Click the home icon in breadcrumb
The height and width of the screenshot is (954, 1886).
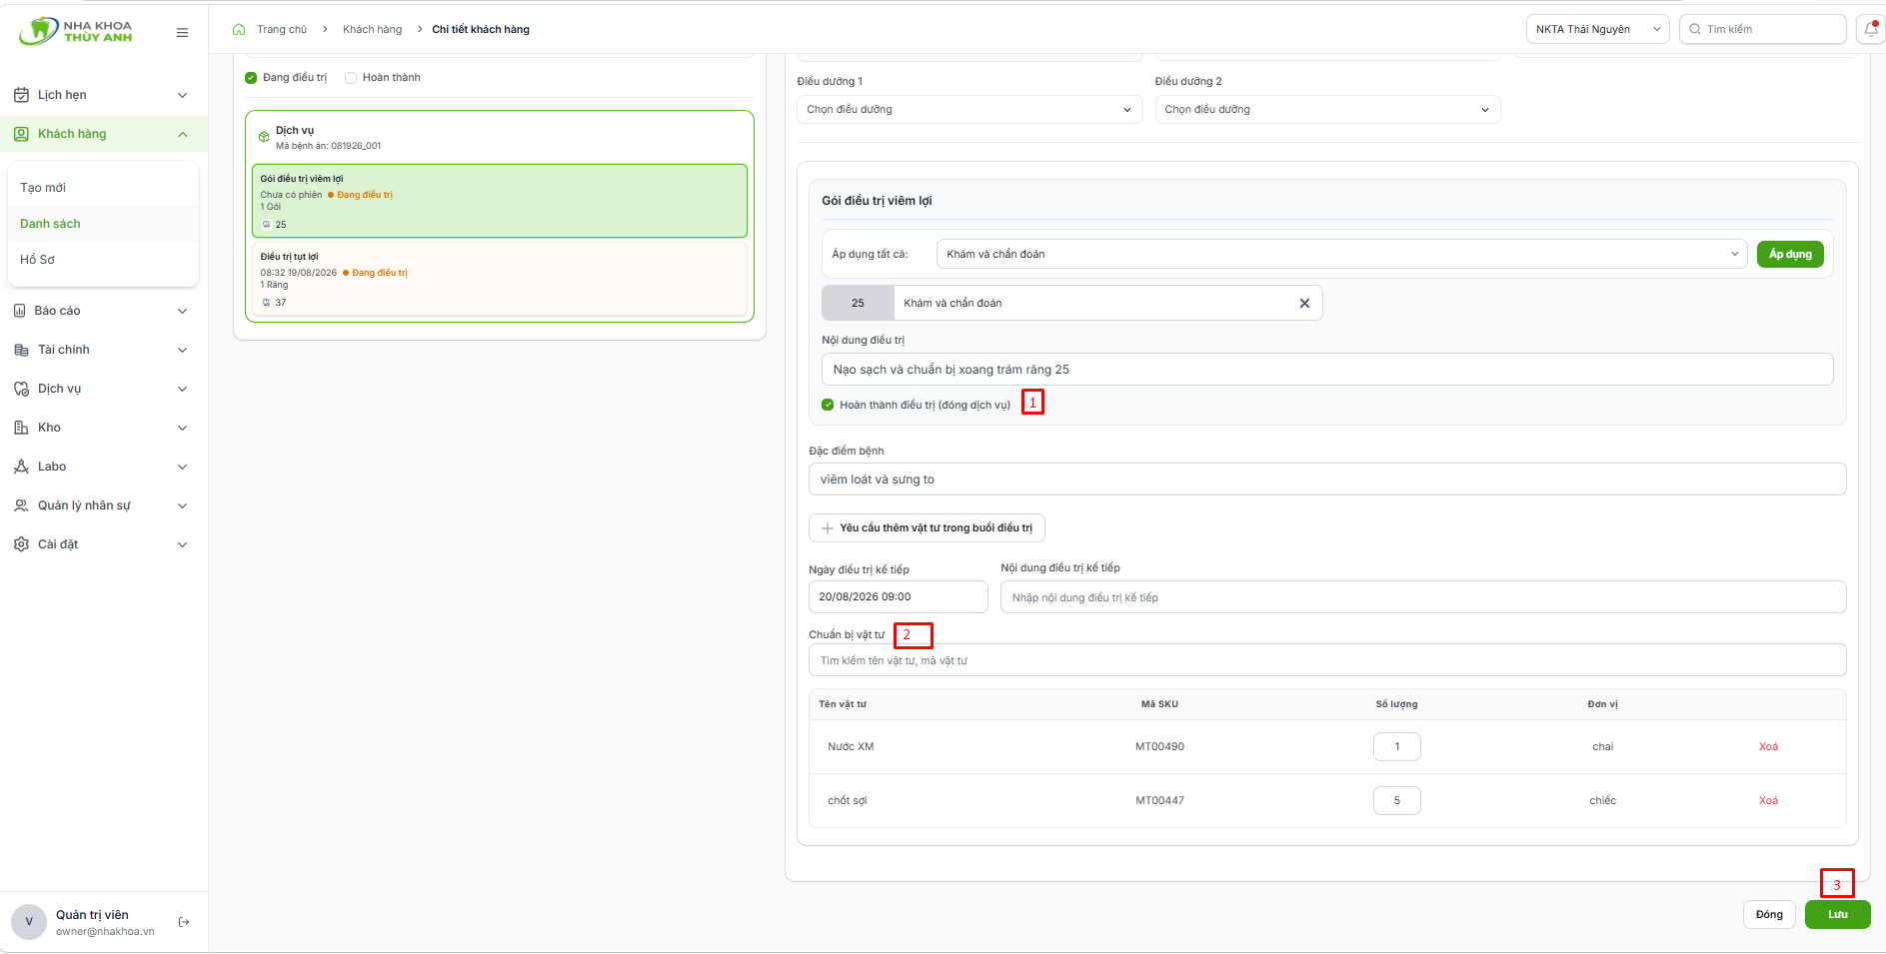239,29
